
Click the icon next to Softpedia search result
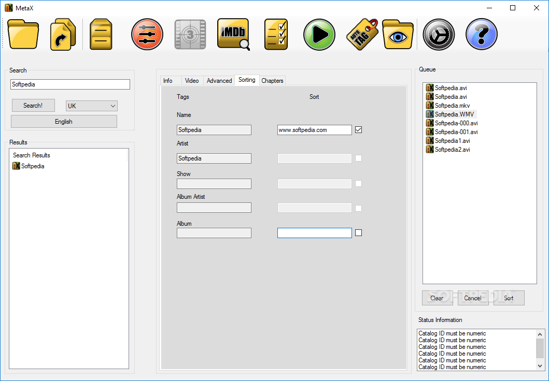(x=16, y=166)
